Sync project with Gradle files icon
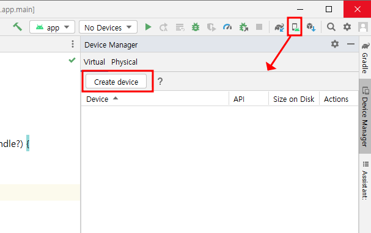The height and width of the screenshot is (233, 371). point(279,27)
